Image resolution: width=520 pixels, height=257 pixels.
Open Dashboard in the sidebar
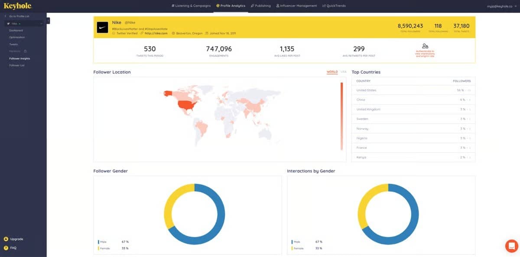16,30
